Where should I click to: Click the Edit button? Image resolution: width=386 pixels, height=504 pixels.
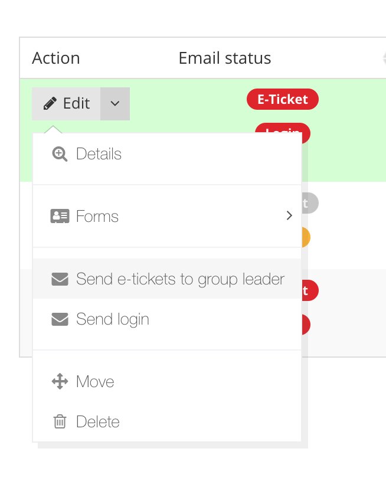(66, 104)
